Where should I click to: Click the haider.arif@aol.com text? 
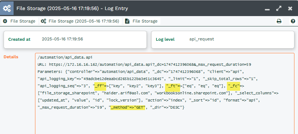click(x=126, y=93)
